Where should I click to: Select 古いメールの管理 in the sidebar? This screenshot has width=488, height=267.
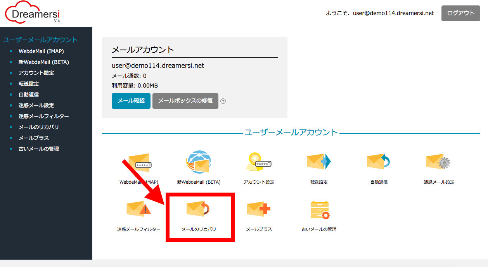(39, 149)
